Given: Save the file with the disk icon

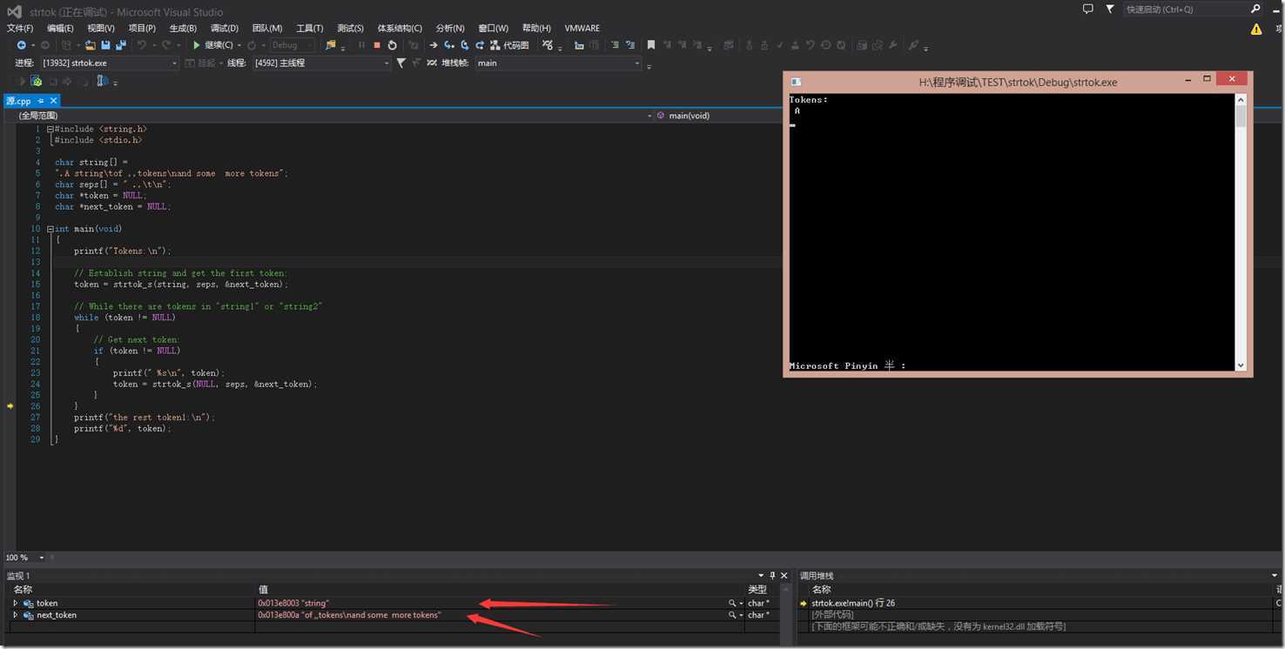Looking at the screenshot, I should (105, 45).
